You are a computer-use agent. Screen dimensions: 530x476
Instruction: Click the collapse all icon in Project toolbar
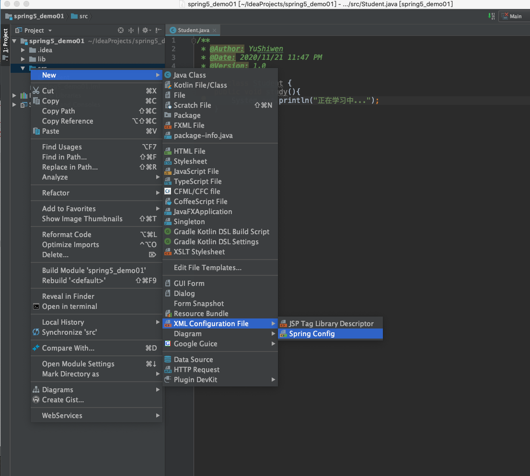pyautogui.click(x=131, y=30)
